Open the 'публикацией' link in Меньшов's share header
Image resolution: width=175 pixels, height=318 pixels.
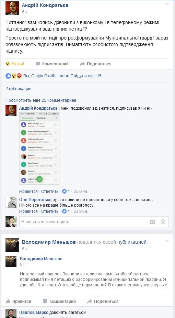pyautogui.click(x=132, y=242)
